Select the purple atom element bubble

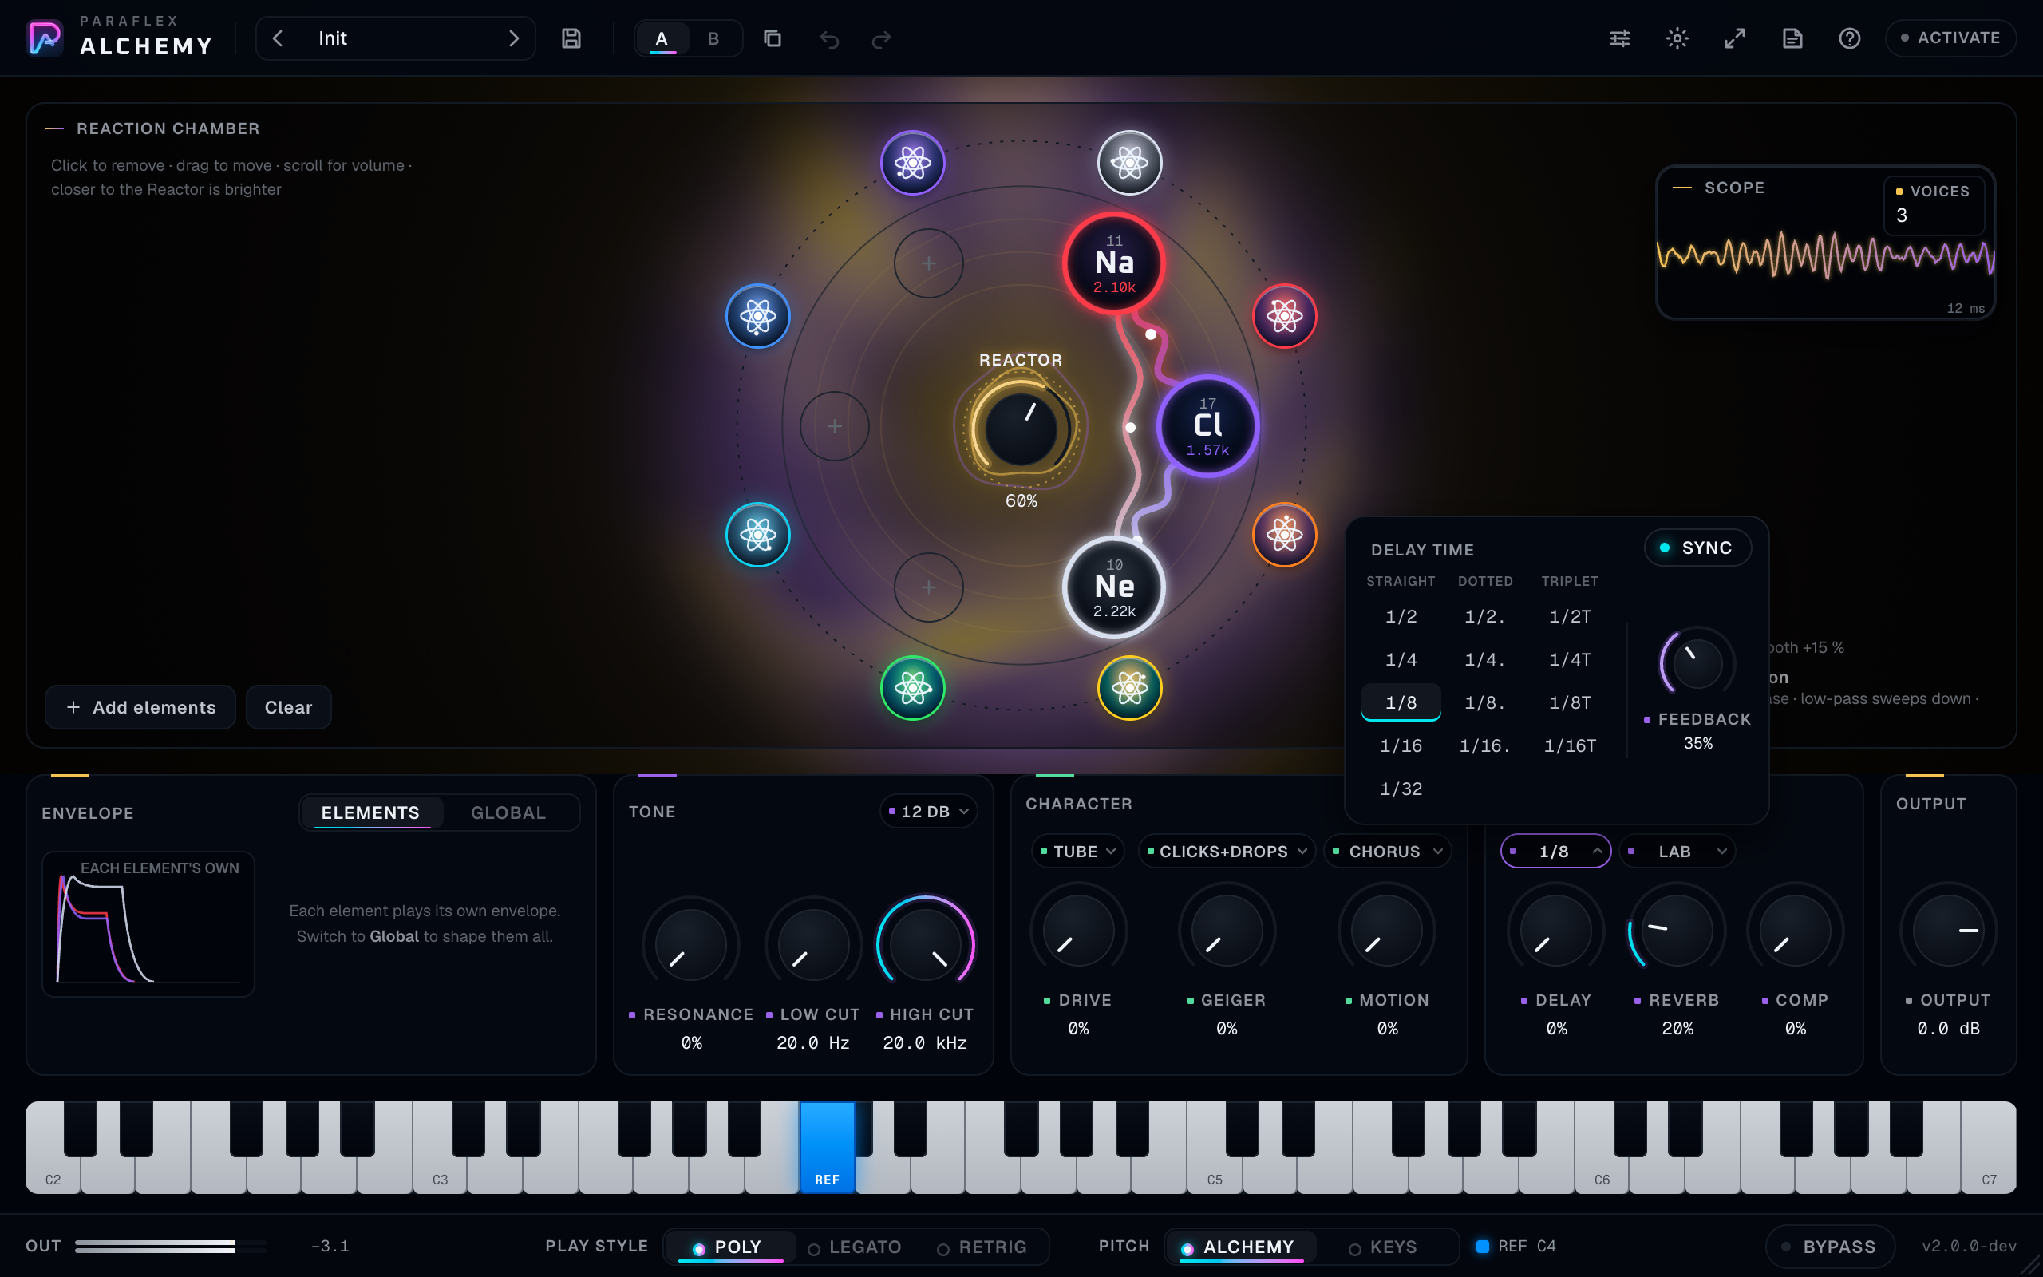[x=913, y=162]
